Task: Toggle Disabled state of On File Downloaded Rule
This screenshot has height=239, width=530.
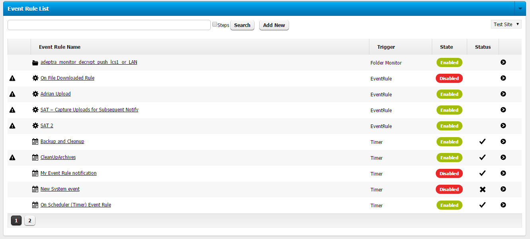Action: pos(449,78)
